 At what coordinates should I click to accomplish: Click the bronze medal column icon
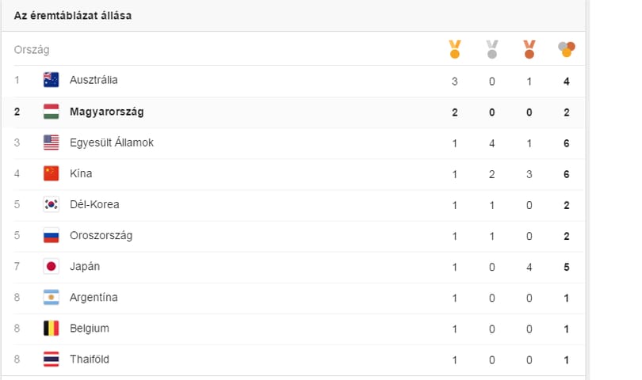pyautogui.click(x=529, y=49)
